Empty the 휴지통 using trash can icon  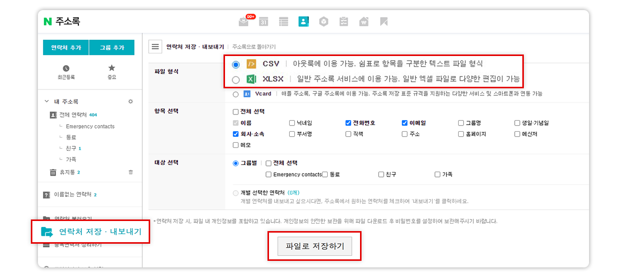(130, 173)
